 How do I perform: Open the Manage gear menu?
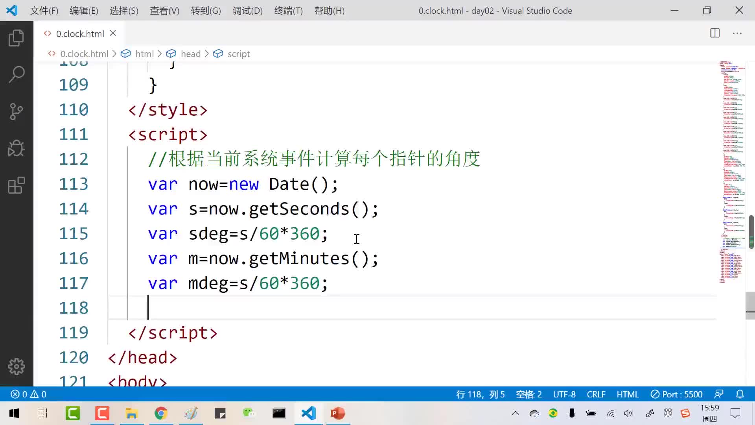tap(17, 366)
